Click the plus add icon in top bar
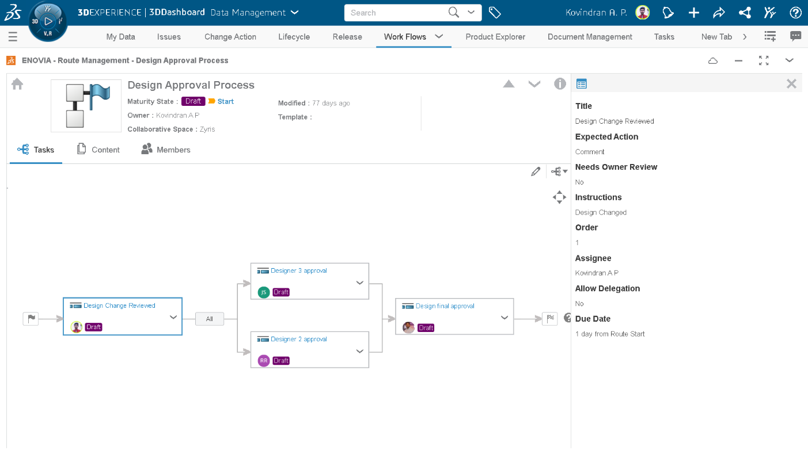This screenshot has width=808, height=454. tap(694, 13)
